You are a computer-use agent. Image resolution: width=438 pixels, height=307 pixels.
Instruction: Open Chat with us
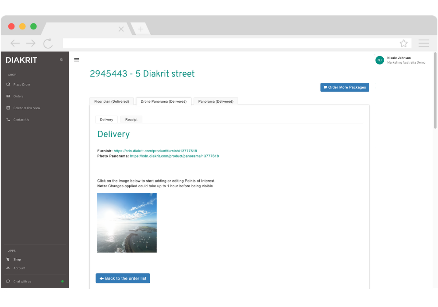tap(22, 282)
